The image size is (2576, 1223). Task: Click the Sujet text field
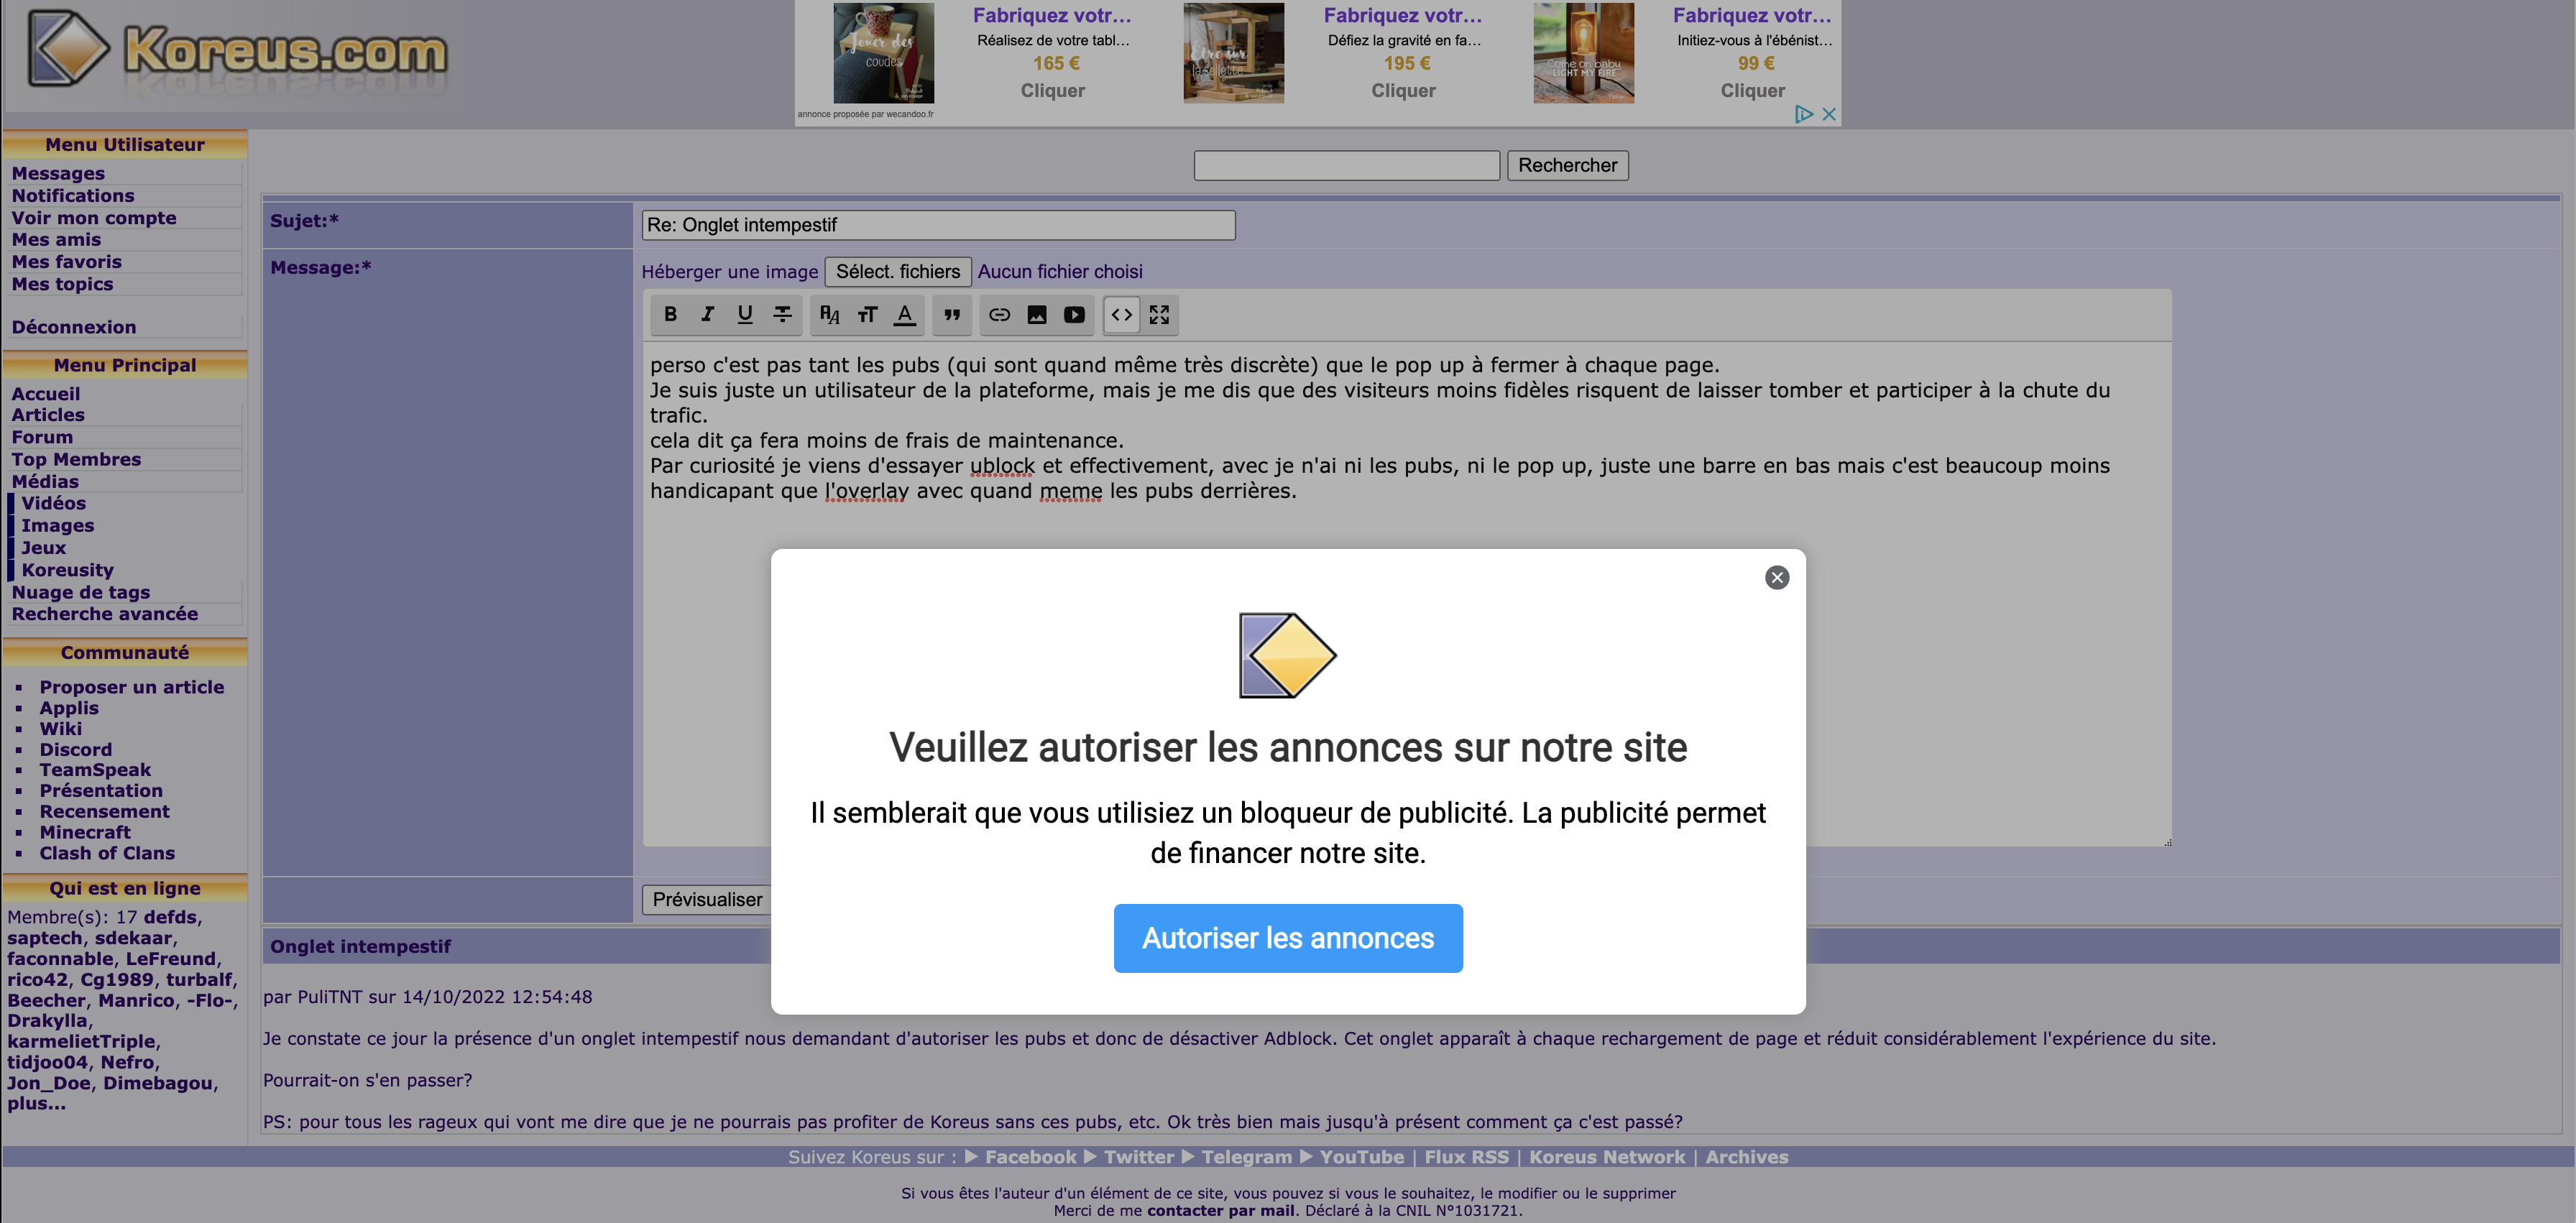point(937,225)
